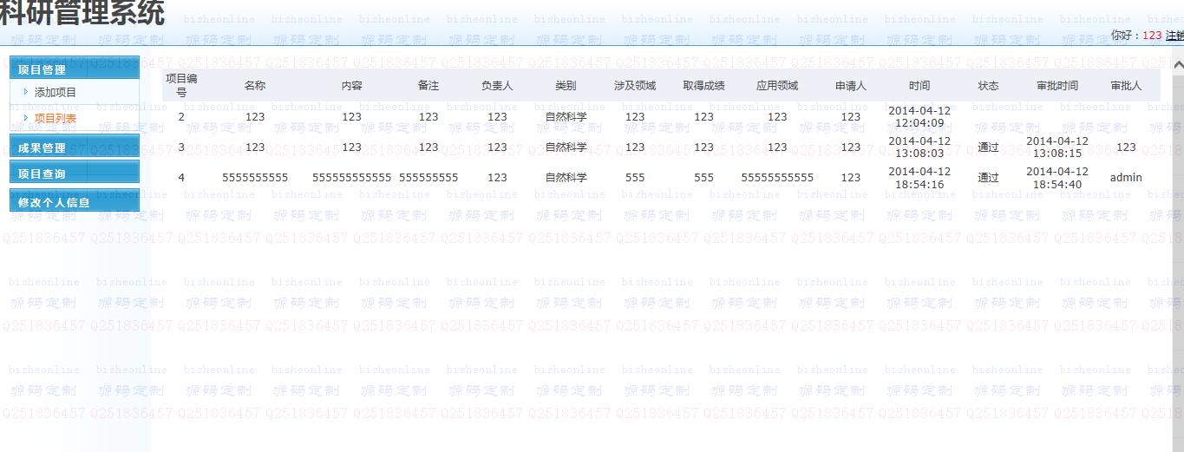
Task: Click the arrow bullet beside 添加项目
Action: click(x=26, y=91)
